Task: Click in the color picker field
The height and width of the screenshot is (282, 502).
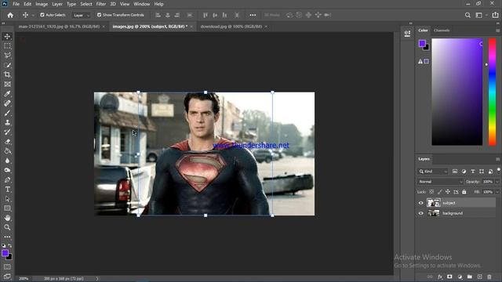Action: (457, 92)
